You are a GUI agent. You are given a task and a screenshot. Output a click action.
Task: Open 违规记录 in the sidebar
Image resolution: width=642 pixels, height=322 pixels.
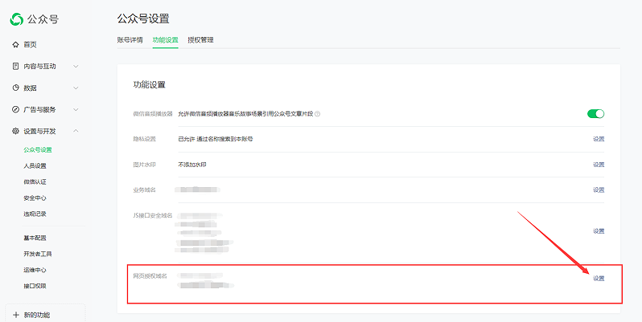(x=35, y=214)
